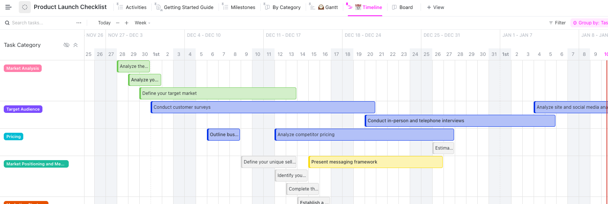The height and width of the screenshot is (204, 608).
Task: Open the Week zoom dropdown
Action: coord(142,23)
